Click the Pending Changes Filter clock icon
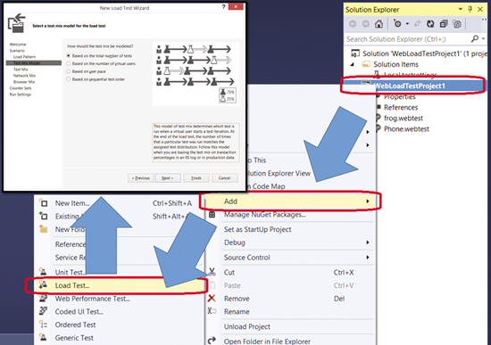 tap(397, 24)
